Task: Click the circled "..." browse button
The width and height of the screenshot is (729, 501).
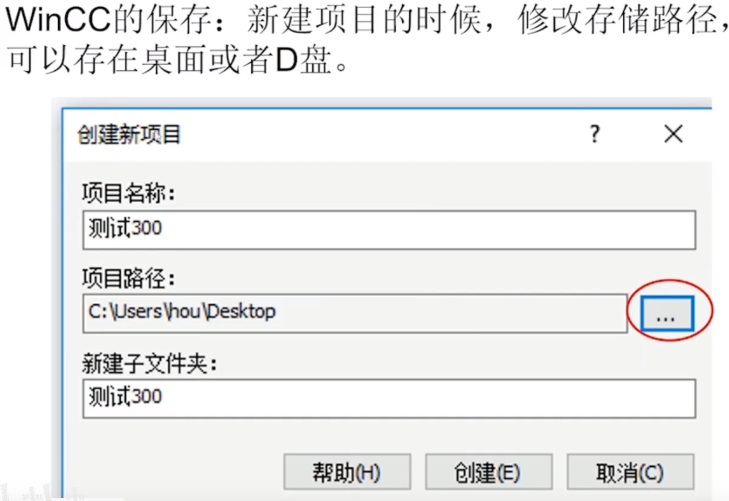Action: [666, 314]
